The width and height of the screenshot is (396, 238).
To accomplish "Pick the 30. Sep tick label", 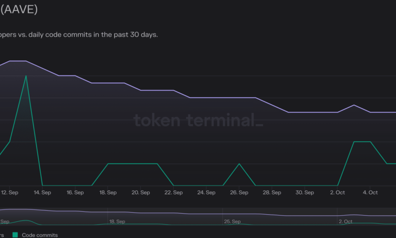I will pyautogui.click(x=305, y=192).
